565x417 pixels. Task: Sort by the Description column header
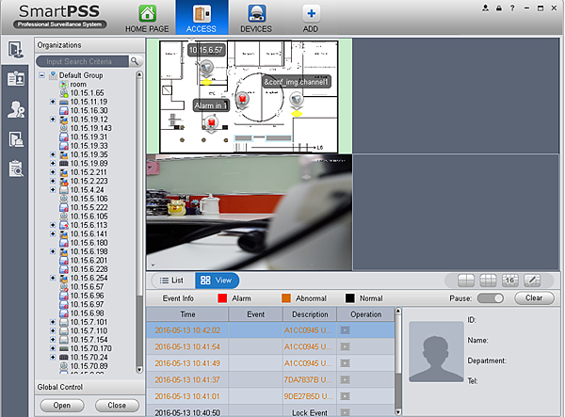coord(310,314)
